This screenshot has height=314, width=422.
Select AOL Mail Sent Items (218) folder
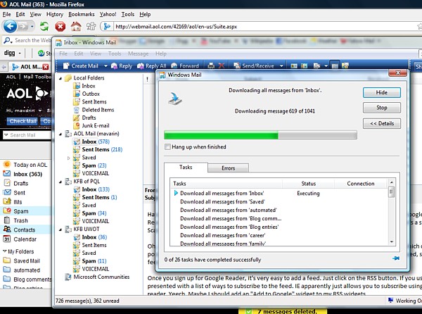pos(98,149)
